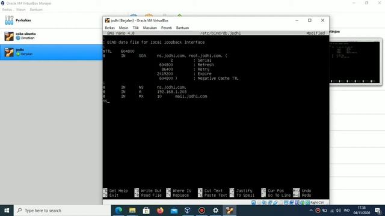The width and height of the screenshot is (385, 216).
Task: Switch to VirtualBox Manager cube taskbar icon
Action: click(x=188, y=211)
